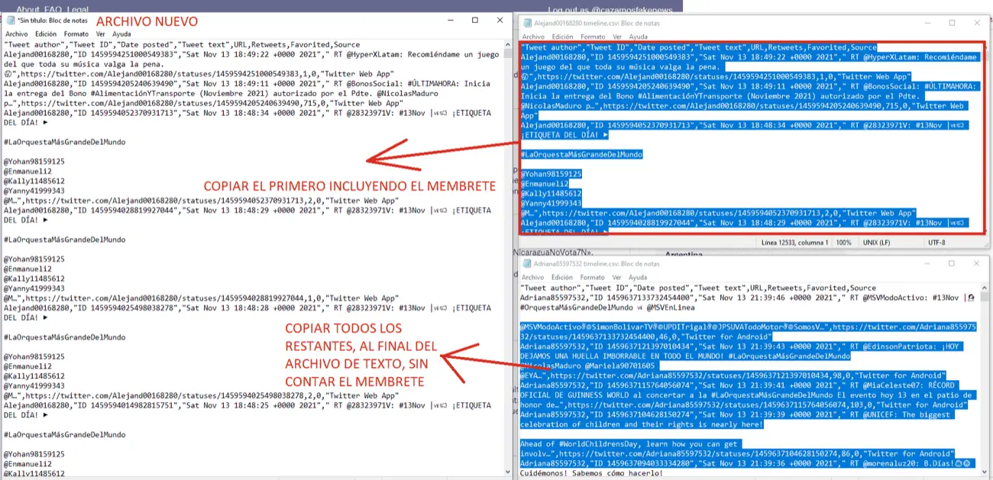Open Formato menu in Alejand00168280 window
The width and height of the screenshot is (993, 480).
[x=594, y=37]
